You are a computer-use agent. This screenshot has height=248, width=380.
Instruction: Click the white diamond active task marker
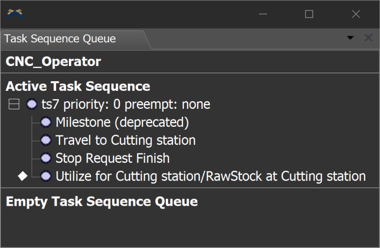22,176
